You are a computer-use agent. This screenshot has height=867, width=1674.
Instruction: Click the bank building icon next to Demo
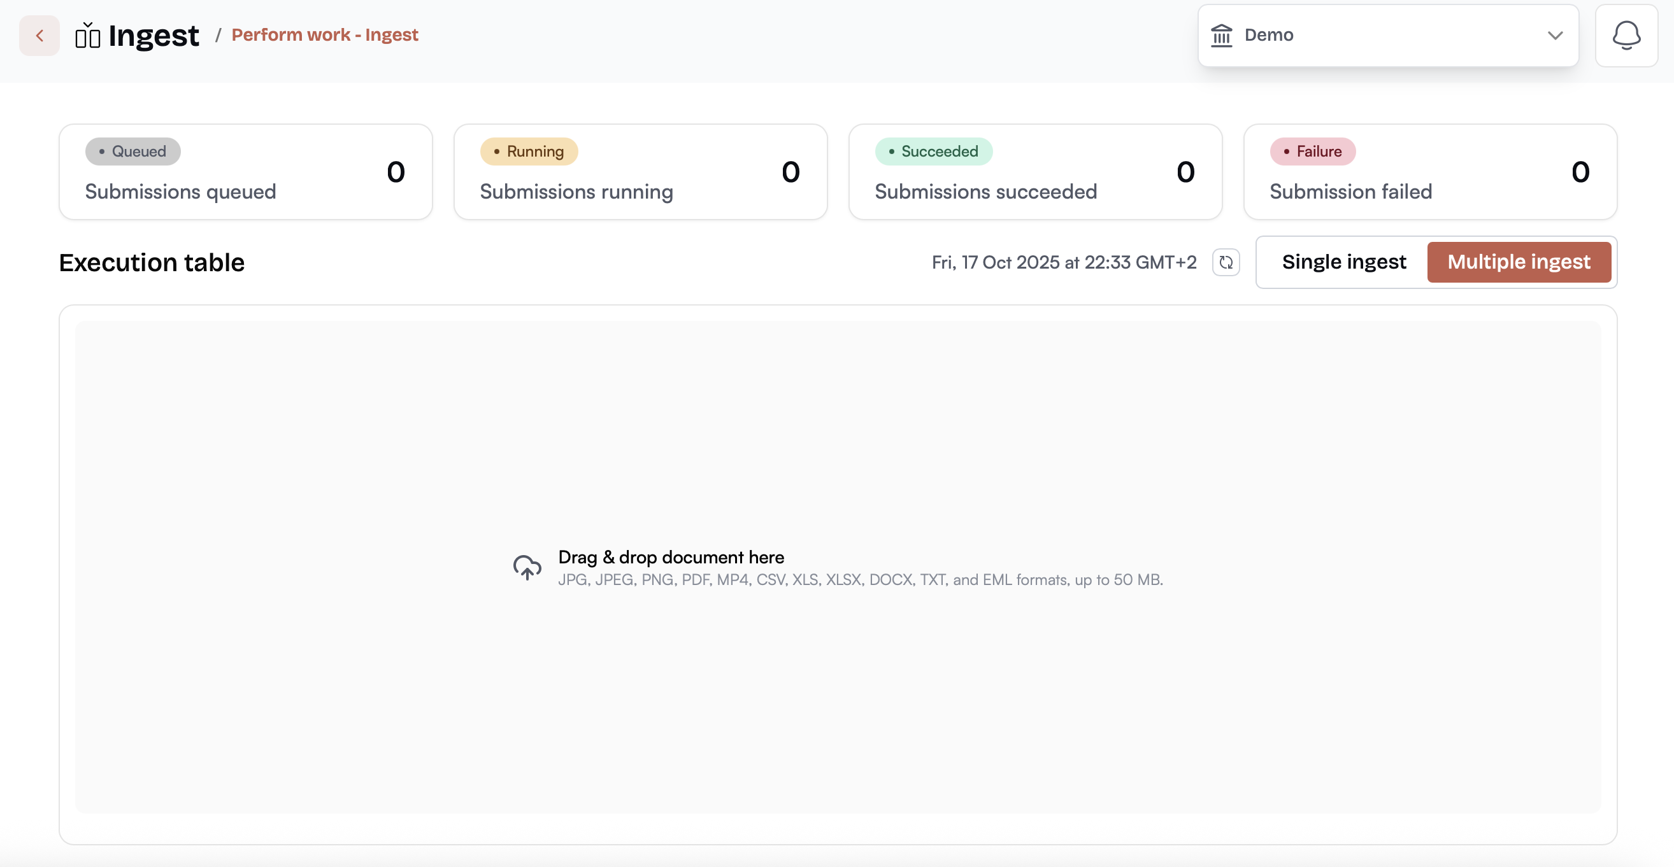click(x=1221, y=35)
